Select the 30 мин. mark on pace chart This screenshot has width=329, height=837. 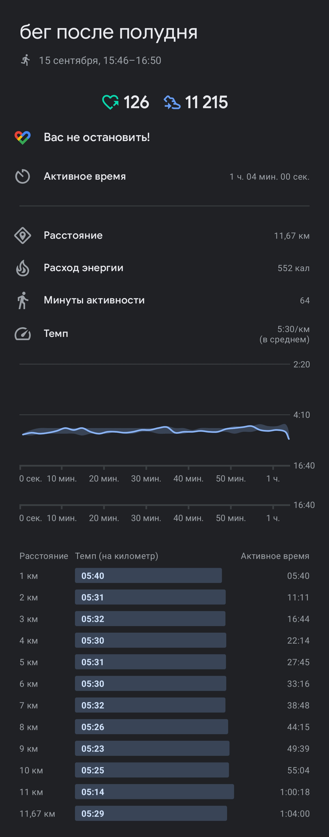(x=146, y=479)
